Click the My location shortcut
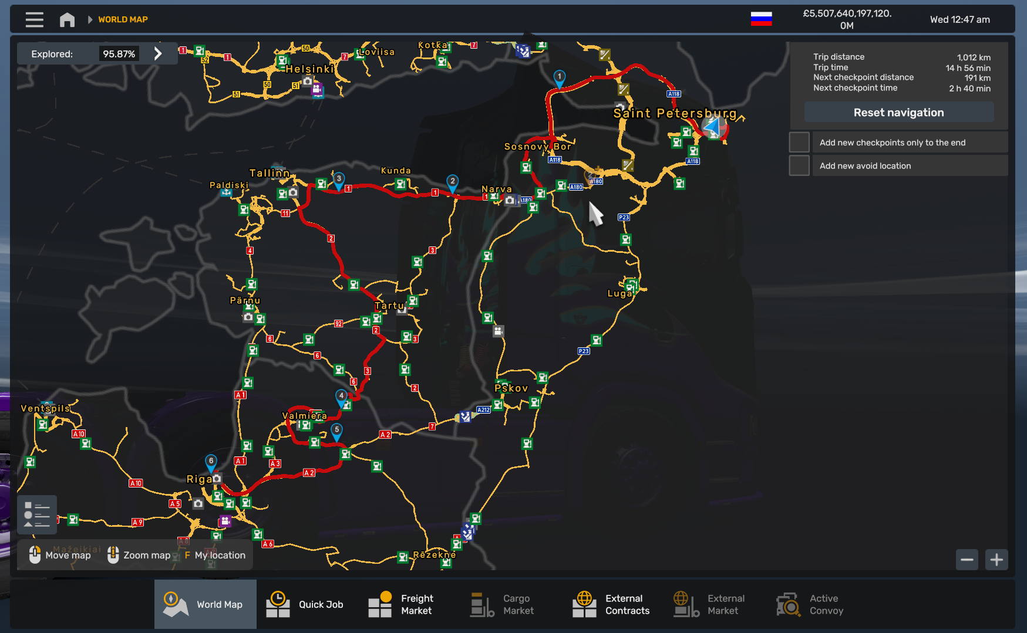This screenshot has width=1027, height=633. click(x=215, y=555)
